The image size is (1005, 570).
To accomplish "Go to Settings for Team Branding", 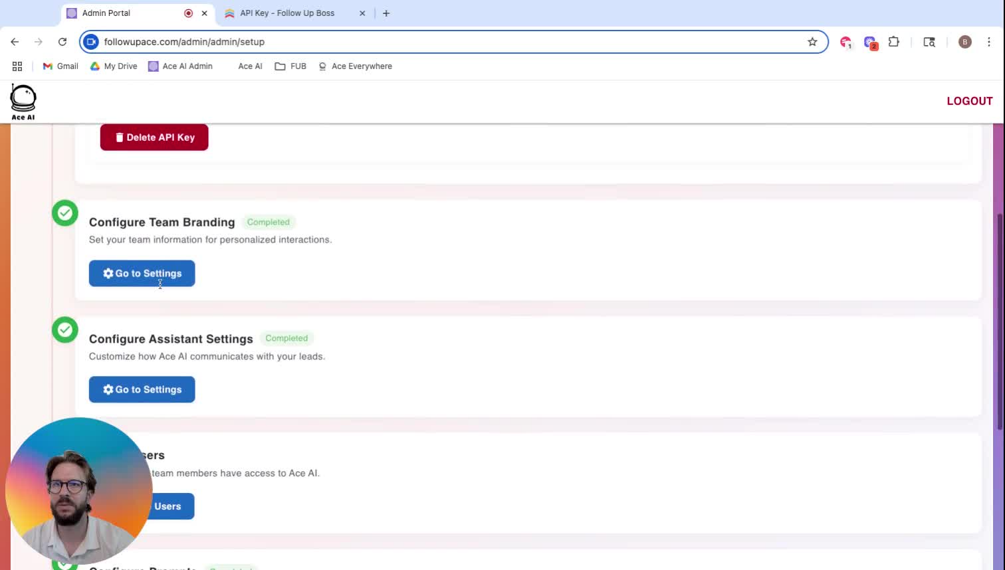I will coord(142,274).
